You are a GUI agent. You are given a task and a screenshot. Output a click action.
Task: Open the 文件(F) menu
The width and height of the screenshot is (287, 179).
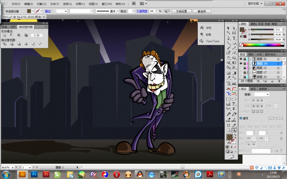tap(16, 4)
